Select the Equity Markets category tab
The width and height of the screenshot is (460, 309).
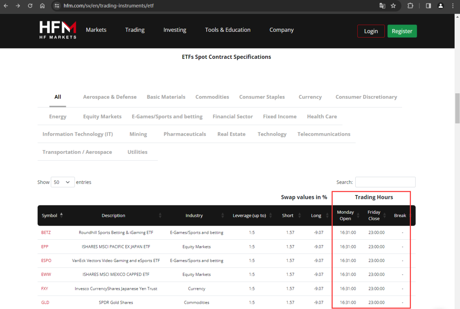[102, 117]
